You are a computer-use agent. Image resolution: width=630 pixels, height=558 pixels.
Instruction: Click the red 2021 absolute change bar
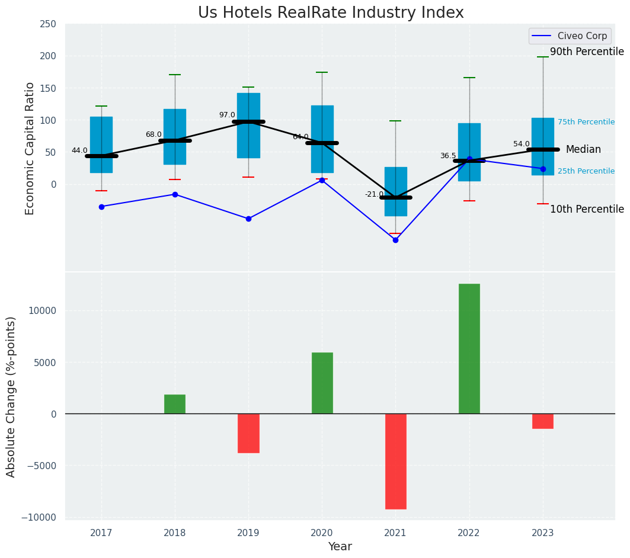(x=395, y=461)
